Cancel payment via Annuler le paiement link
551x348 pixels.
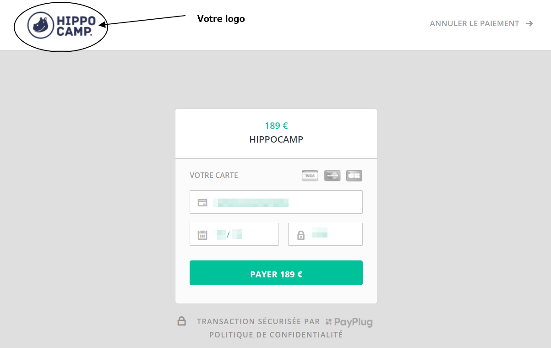point(474,23)
